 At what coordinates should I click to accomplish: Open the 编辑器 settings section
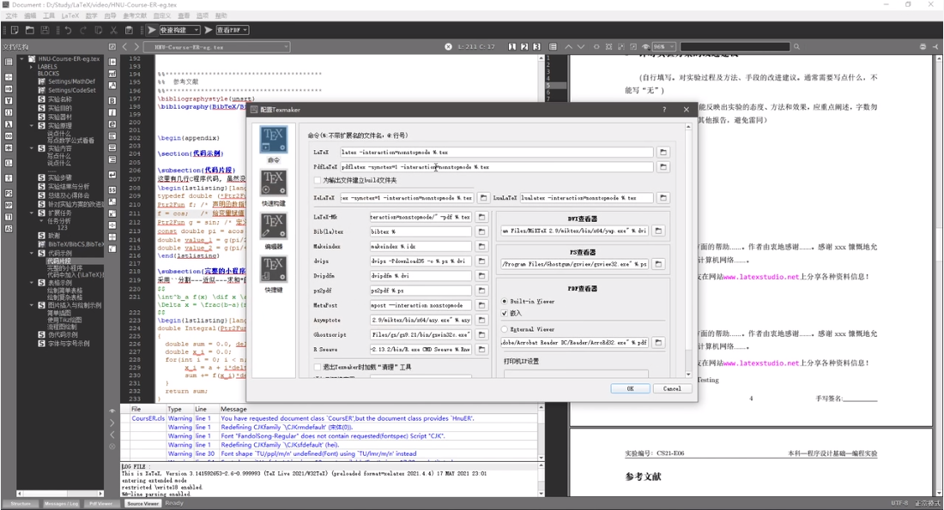(x=274, y=231)
